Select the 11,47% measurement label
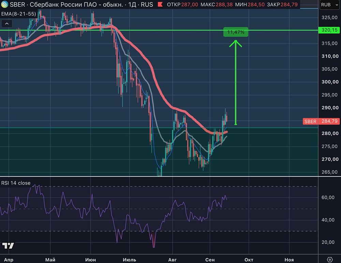 pos(236,32)
